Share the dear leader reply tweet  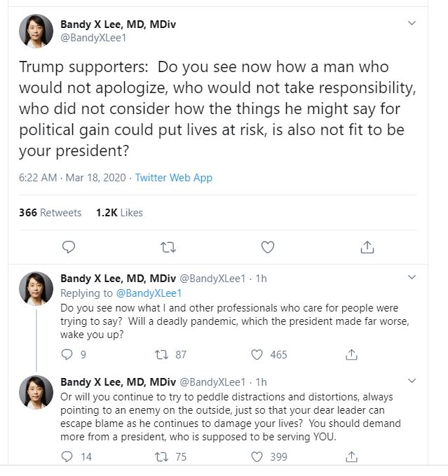[x=352, y=457]
